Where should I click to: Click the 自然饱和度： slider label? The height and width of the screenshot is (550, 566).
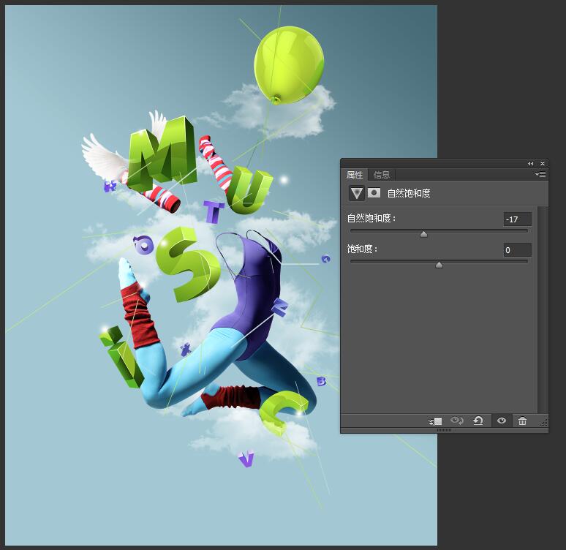(371, 218)
